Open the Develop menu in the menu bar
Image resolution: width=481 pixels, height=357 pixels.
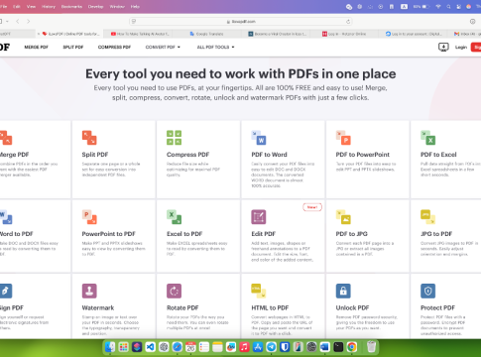click(x=95, y=7)
